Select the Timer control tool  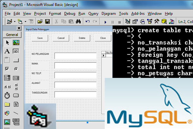click(x=7, y=95)
